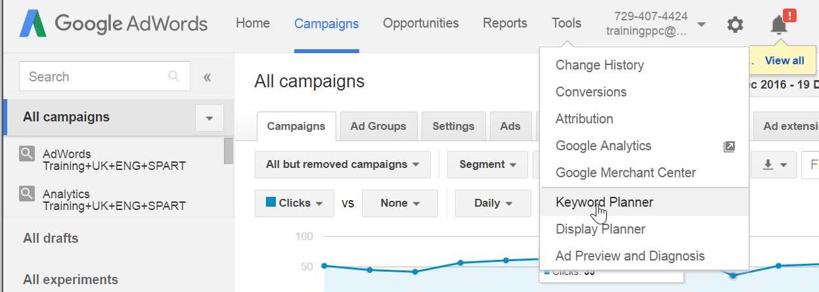This screenshot has width=819, height=292.
Task: Click the Google AdWords logo
Action: pos(113,24)
